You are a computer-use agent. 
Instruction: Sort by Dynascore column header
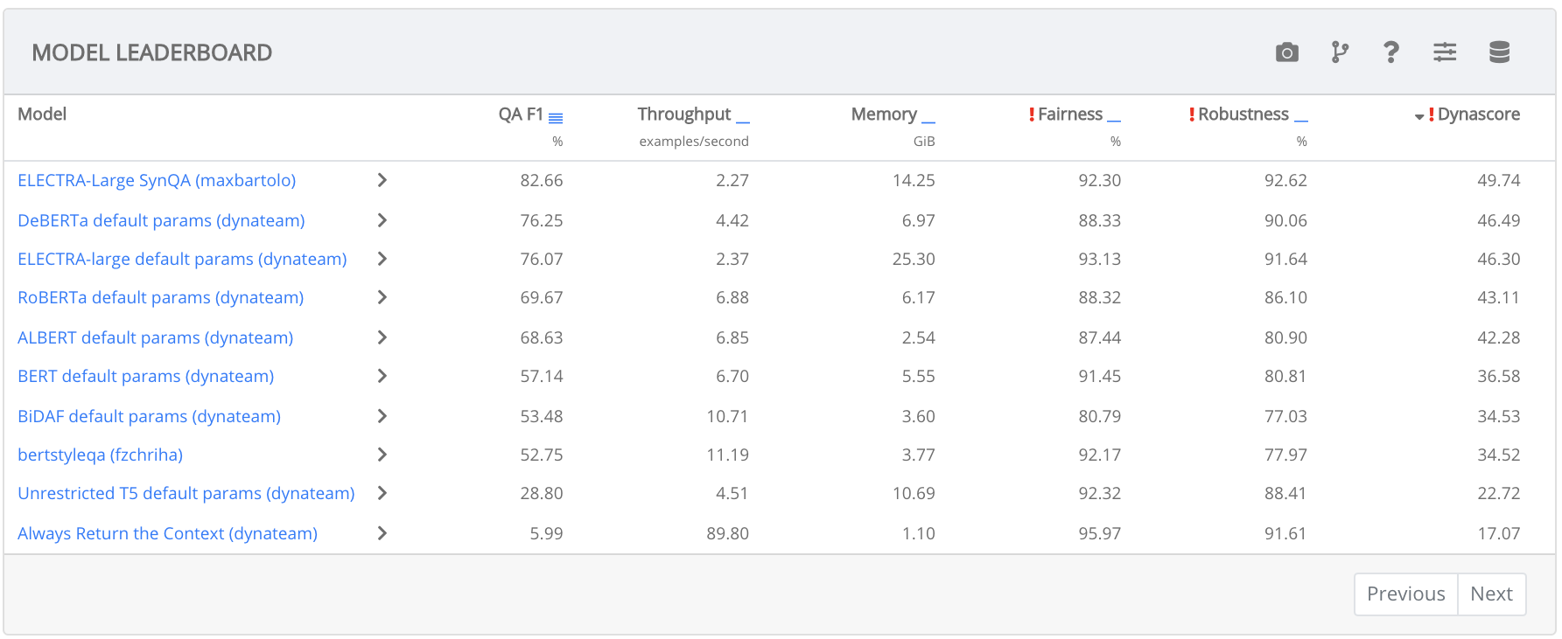pyautogui.click(x=1478, y=115)
